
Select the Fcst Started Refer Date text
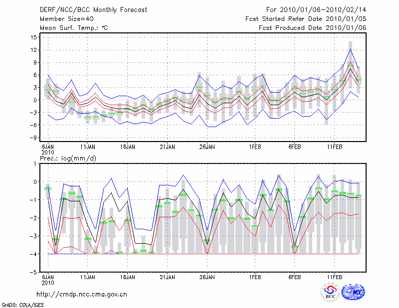(306, 19)
